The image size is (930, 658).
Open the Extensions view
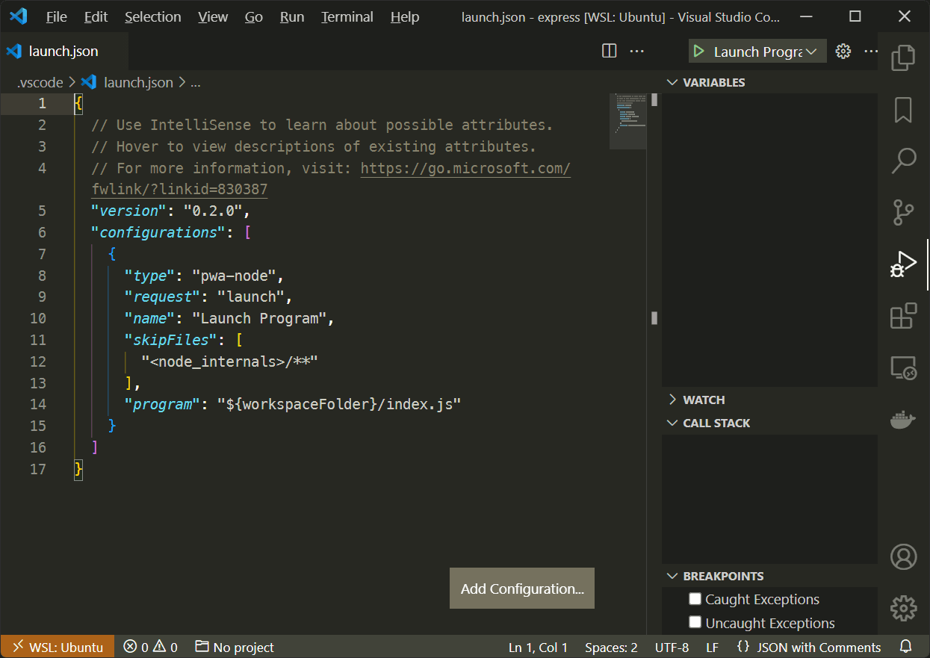coord(903,316)
